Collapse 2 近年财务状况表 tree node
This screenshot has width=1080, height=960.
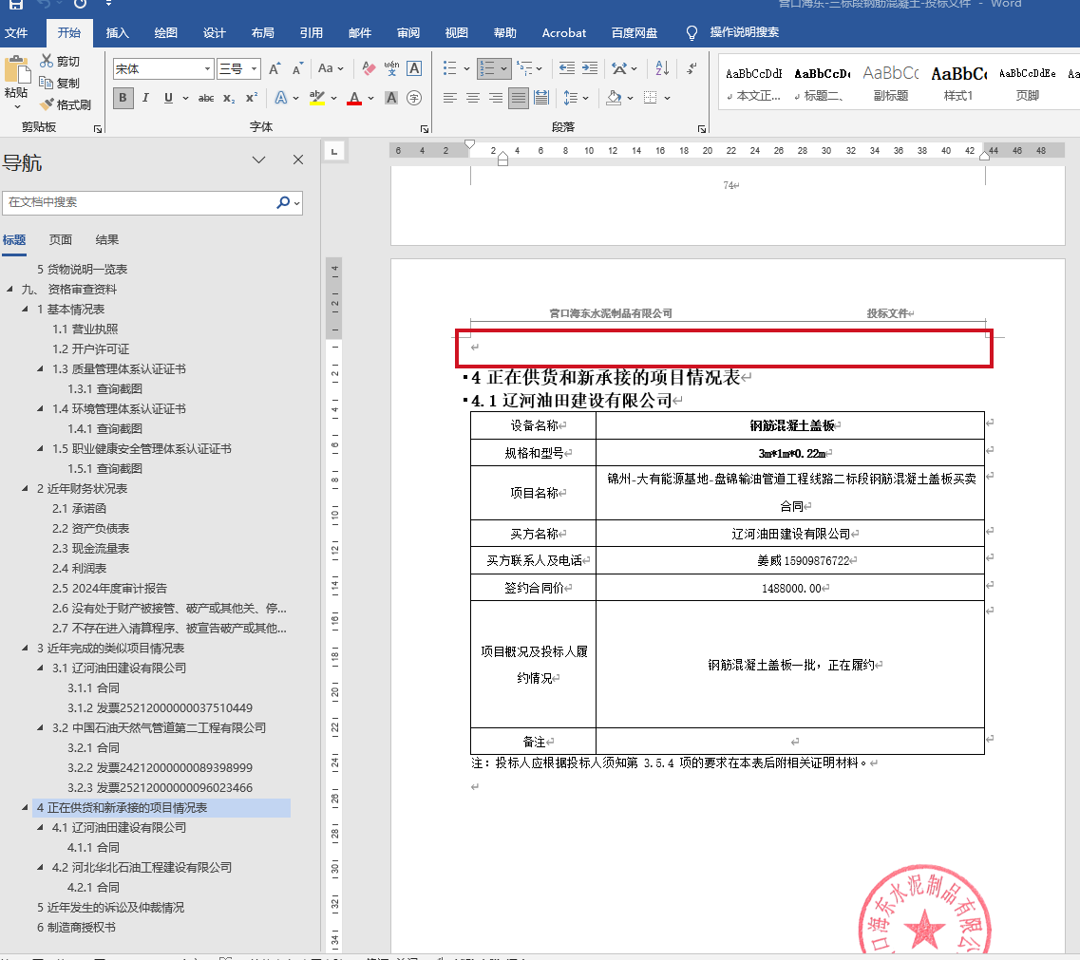click(x=25, y=488)
